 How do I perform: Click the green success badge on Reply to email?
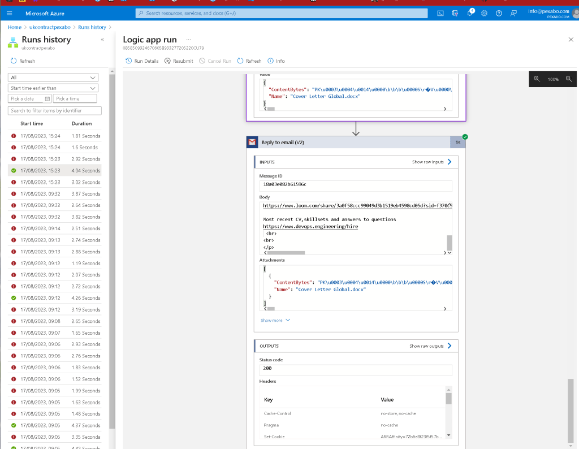465,137
